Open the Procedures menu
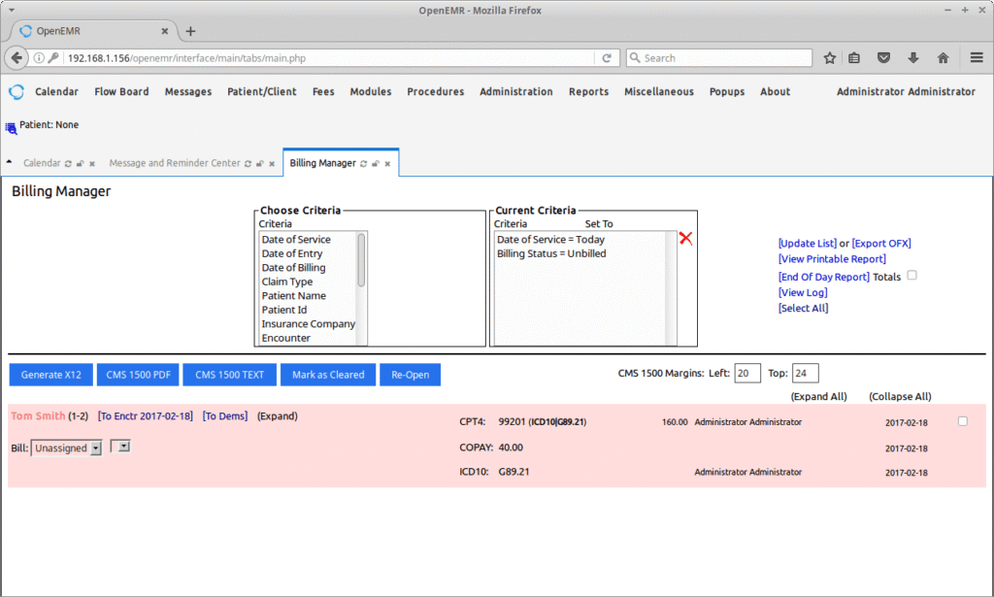 tap(436, 91)
